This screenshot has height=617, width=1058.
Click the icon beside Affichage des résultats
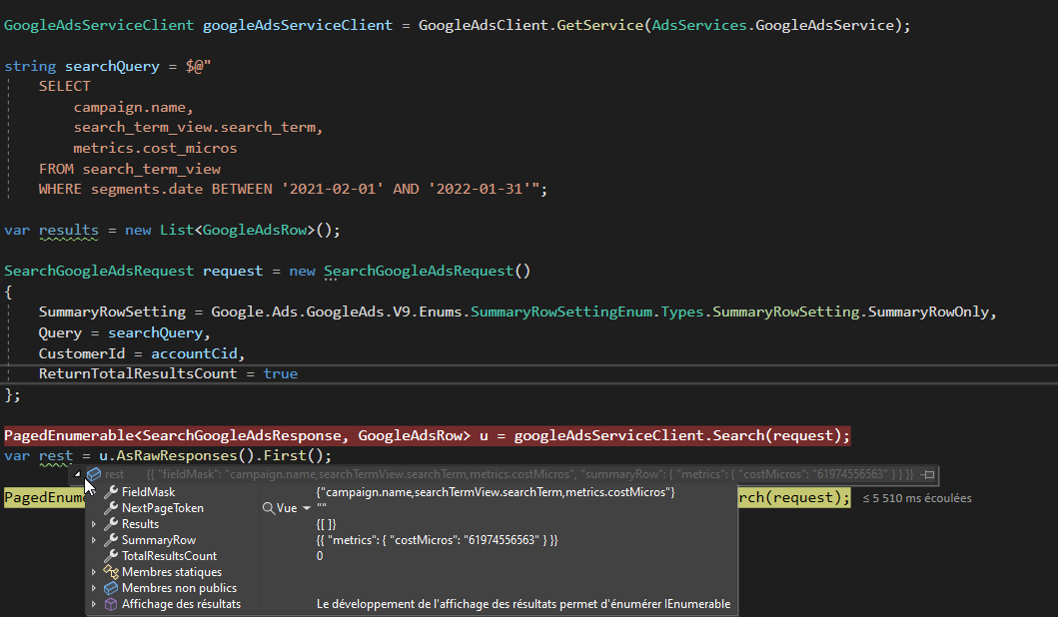(x=112, y=604)
